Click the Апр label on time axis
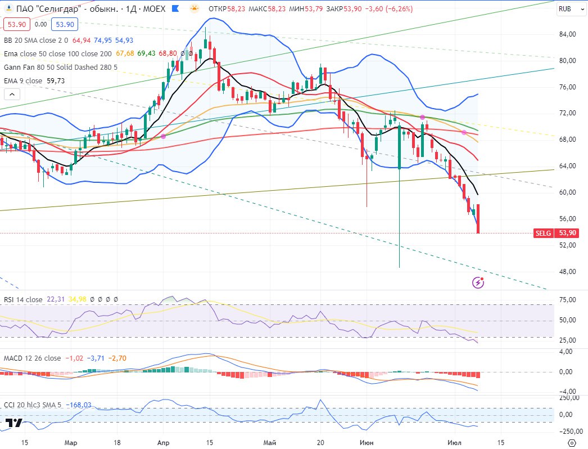 point(163,443)
